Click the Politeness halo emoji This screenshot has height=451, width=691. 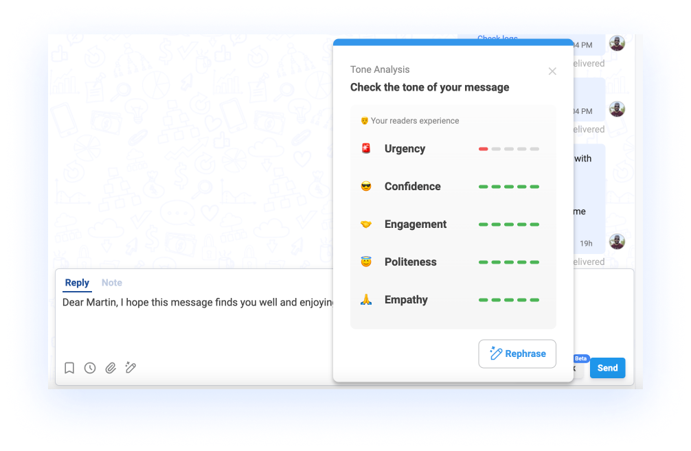click(x=366, y=262)
